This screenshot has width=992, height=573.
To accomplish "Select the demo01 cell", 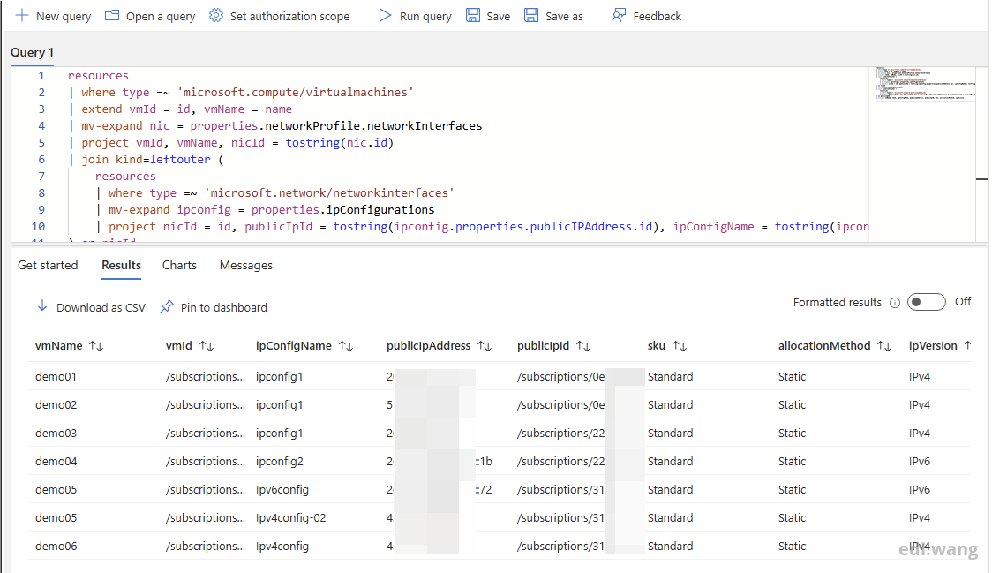I will (56, 377).
